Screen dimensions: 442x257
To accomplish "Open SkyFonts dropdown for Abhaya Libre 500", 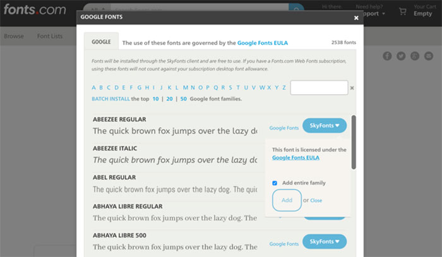I will coord(325,241).
